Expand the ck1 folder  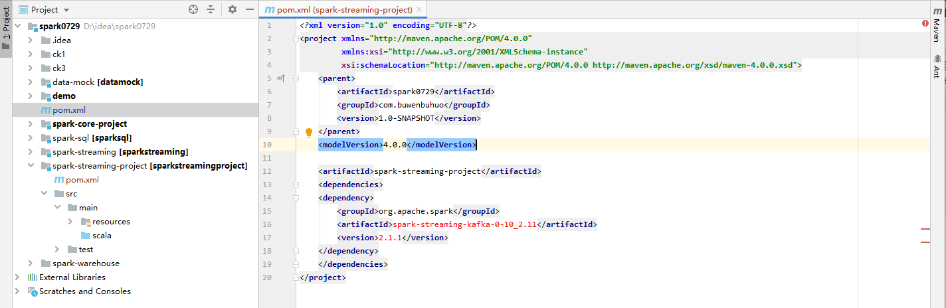(x=31, y=54)
